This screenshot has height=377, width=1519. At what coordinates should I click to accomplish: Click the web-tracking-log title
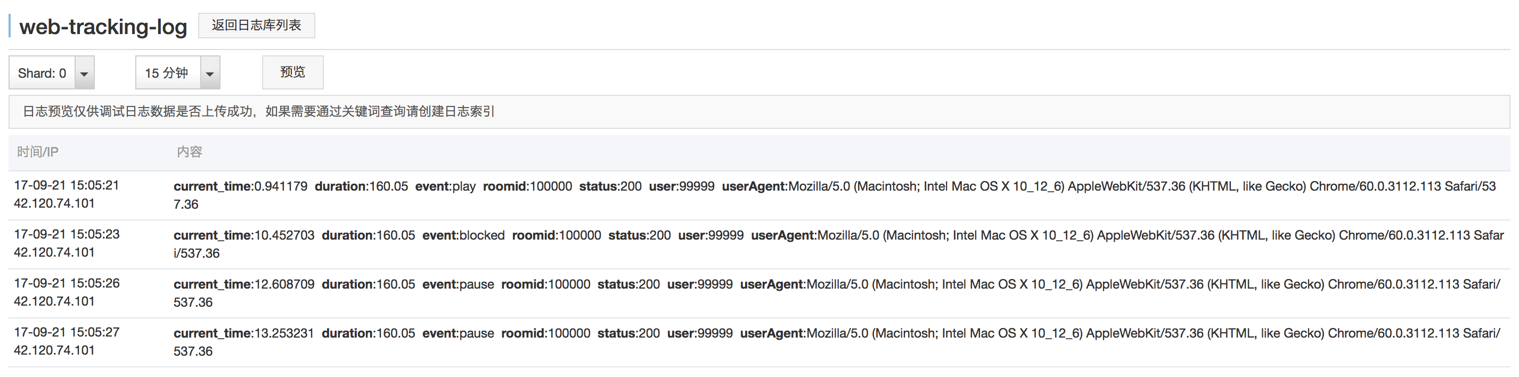[103, 27]
